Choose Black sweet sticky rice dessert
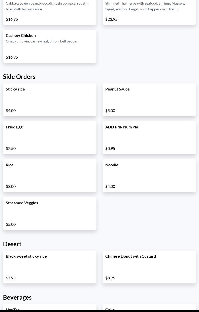This screenshot has height=312, width=199. (50, 267)
